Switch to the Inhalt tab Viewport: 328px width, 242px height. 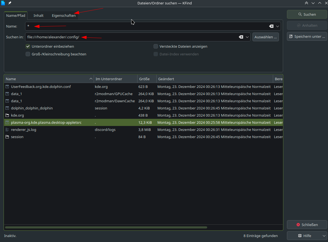[x=39, y=15]
